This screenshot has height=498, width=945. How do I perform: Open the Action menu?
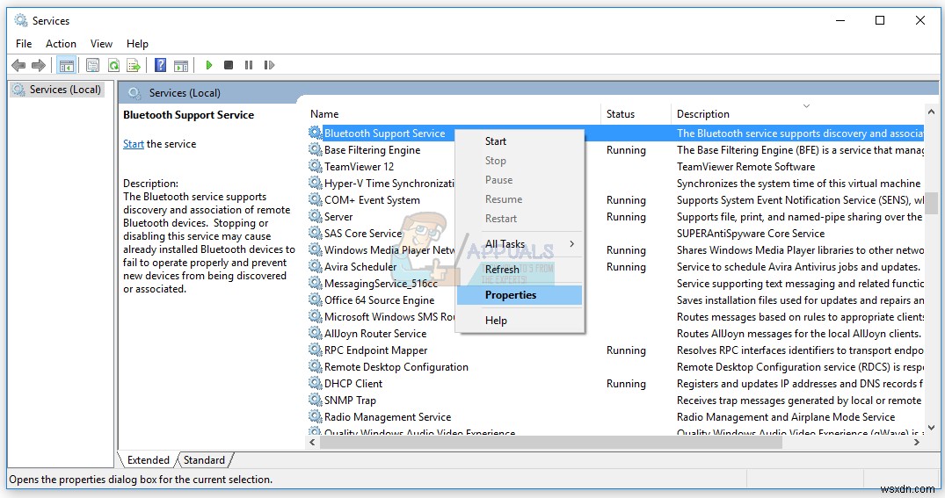click(x=61, y=43)
